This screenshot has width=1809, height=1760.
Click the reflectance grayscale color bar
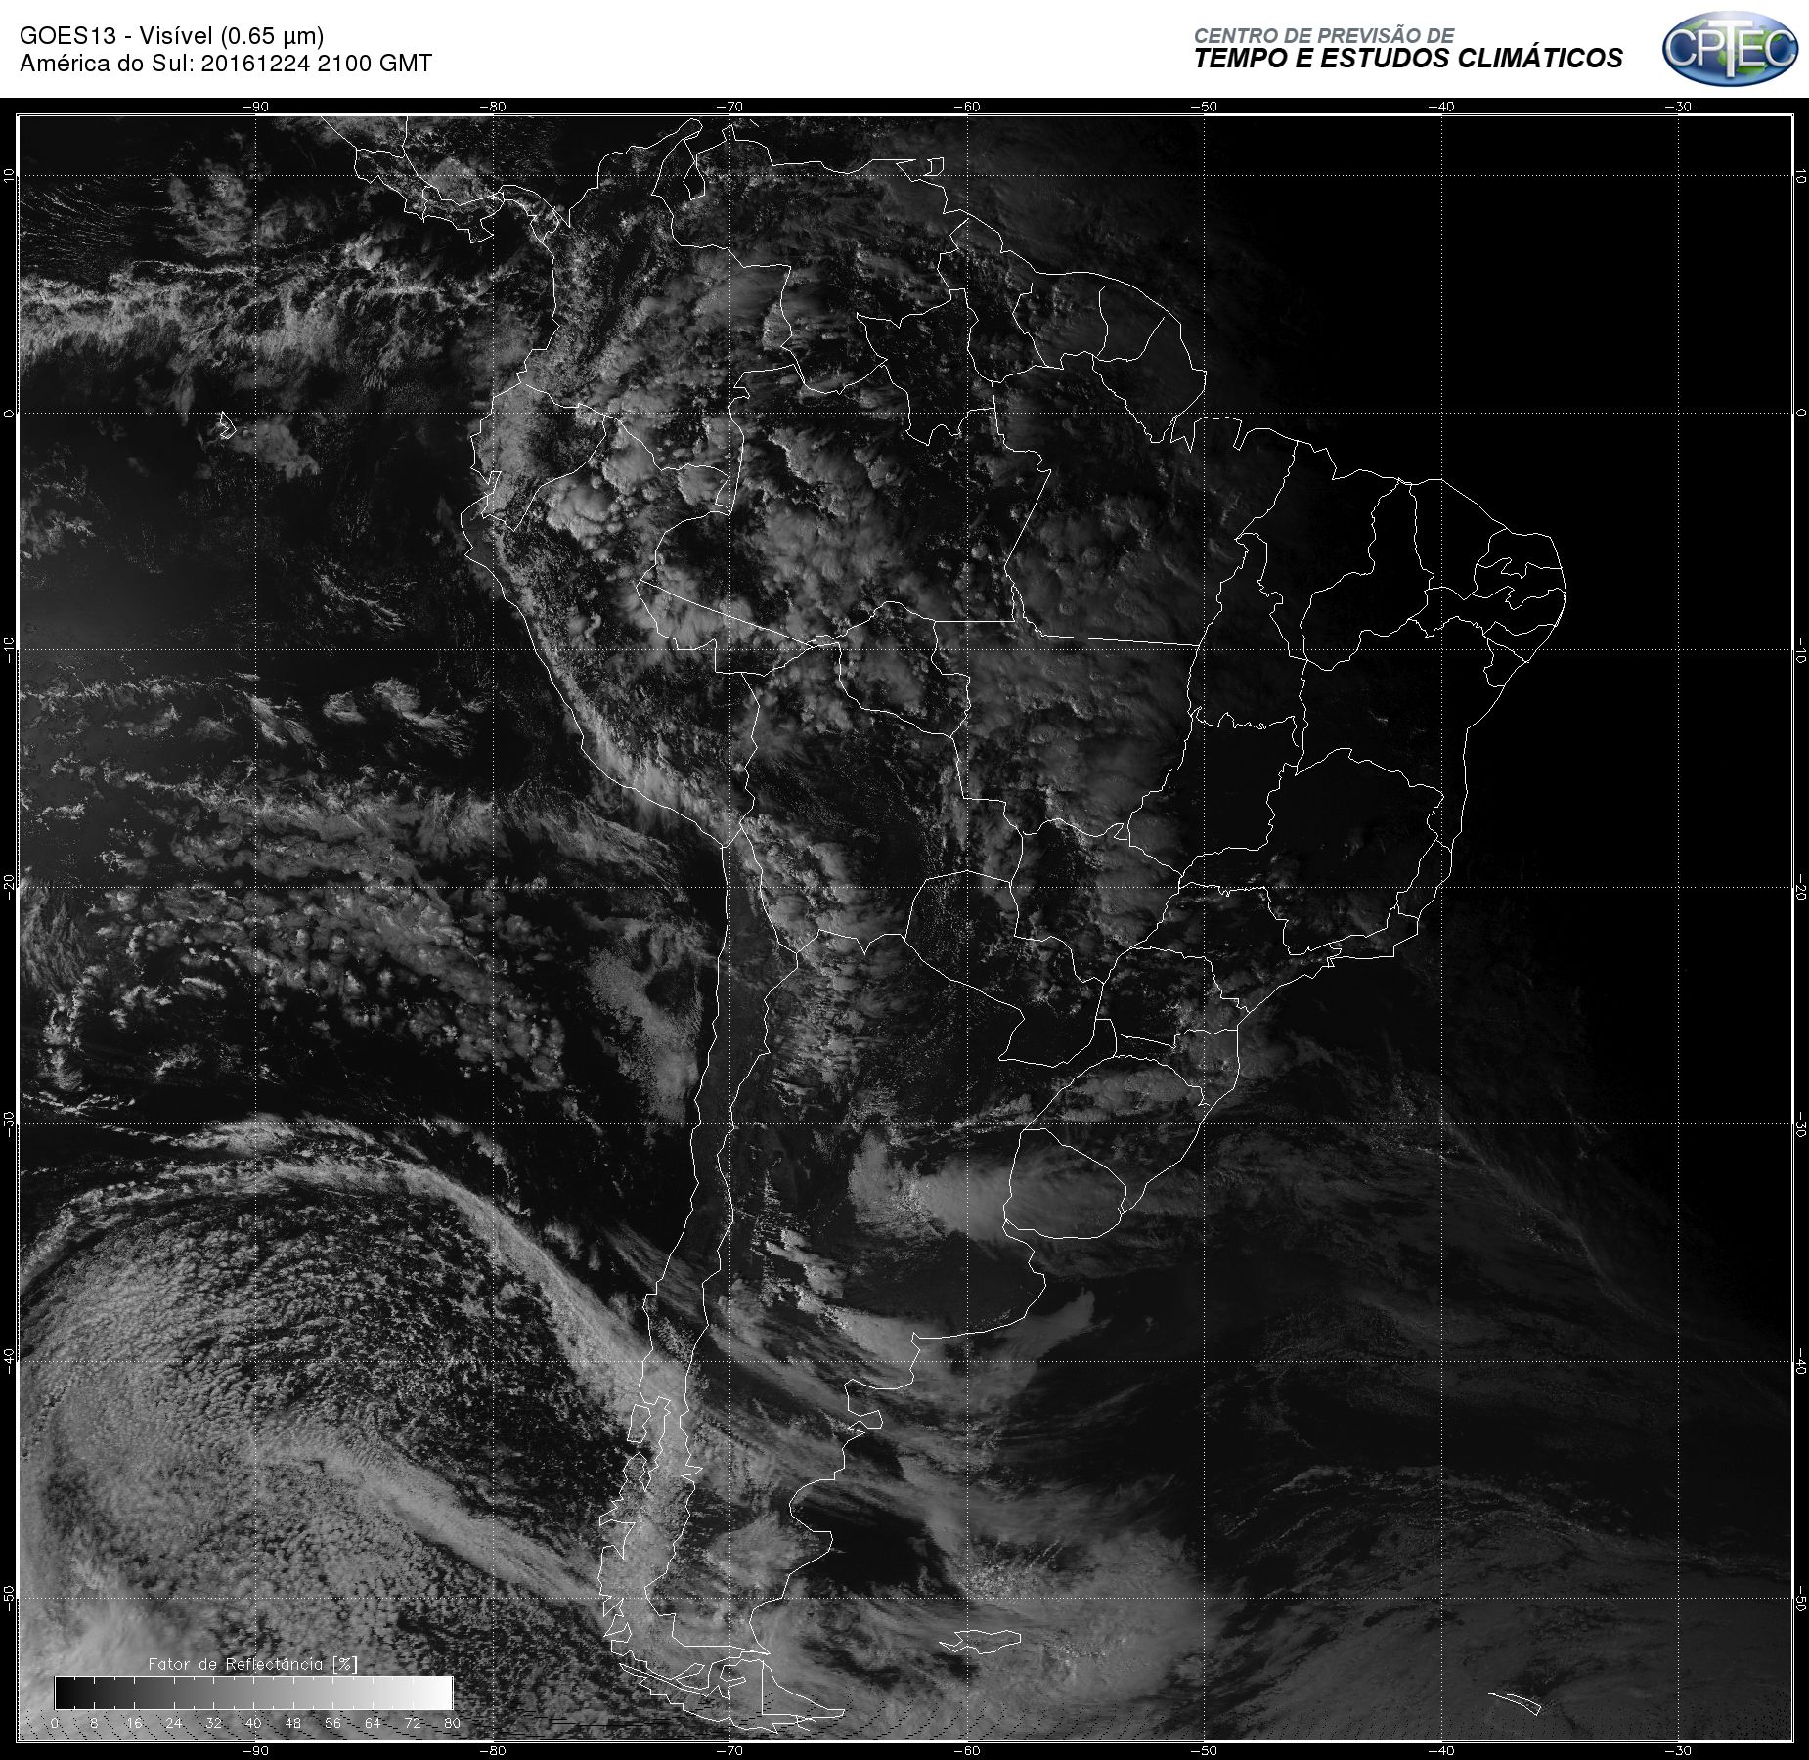pyautogui.click(x=253, y=1692)
